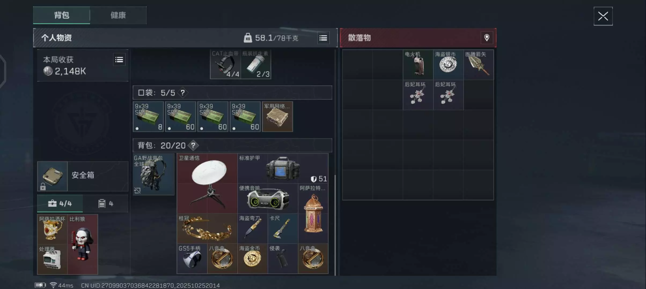Select the CAT止血带 tourniquet slot

[225, 64]
